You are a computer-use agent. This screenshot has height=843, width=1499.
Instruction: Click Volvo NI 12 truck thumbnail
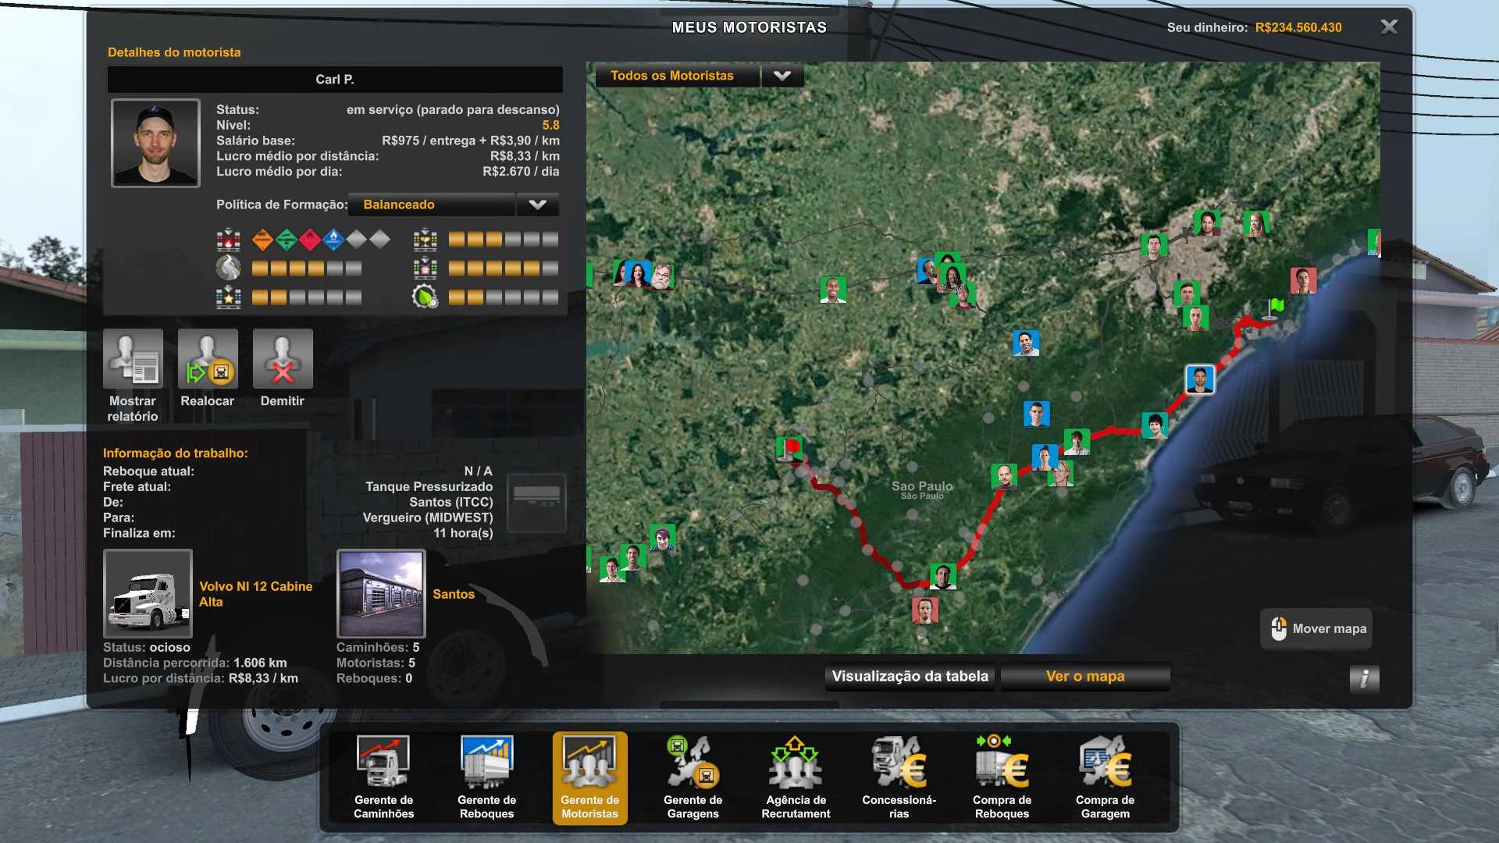148,593
